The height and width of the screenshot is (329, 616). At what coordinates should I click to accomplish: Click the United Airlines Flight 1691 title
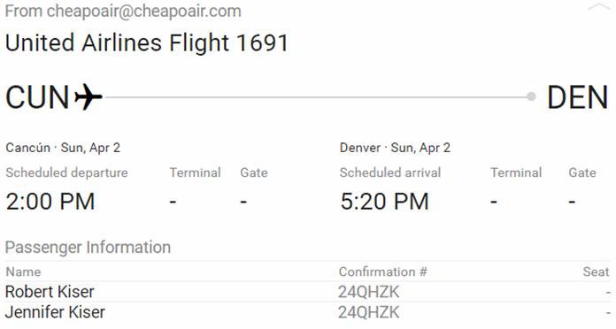point(147,42)
